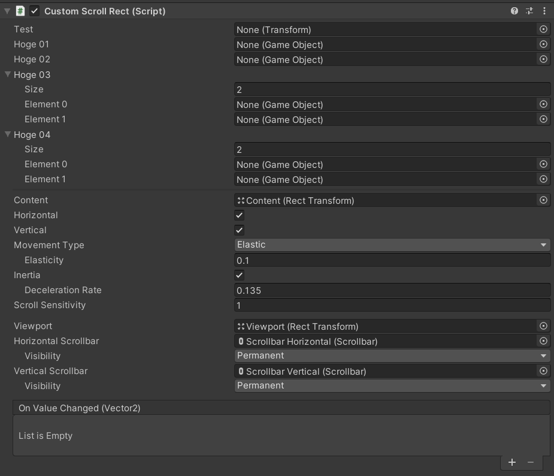Viewport: 554px width, 476px height.
Task: Open object picker for Hoge 01
Action: 543,44
